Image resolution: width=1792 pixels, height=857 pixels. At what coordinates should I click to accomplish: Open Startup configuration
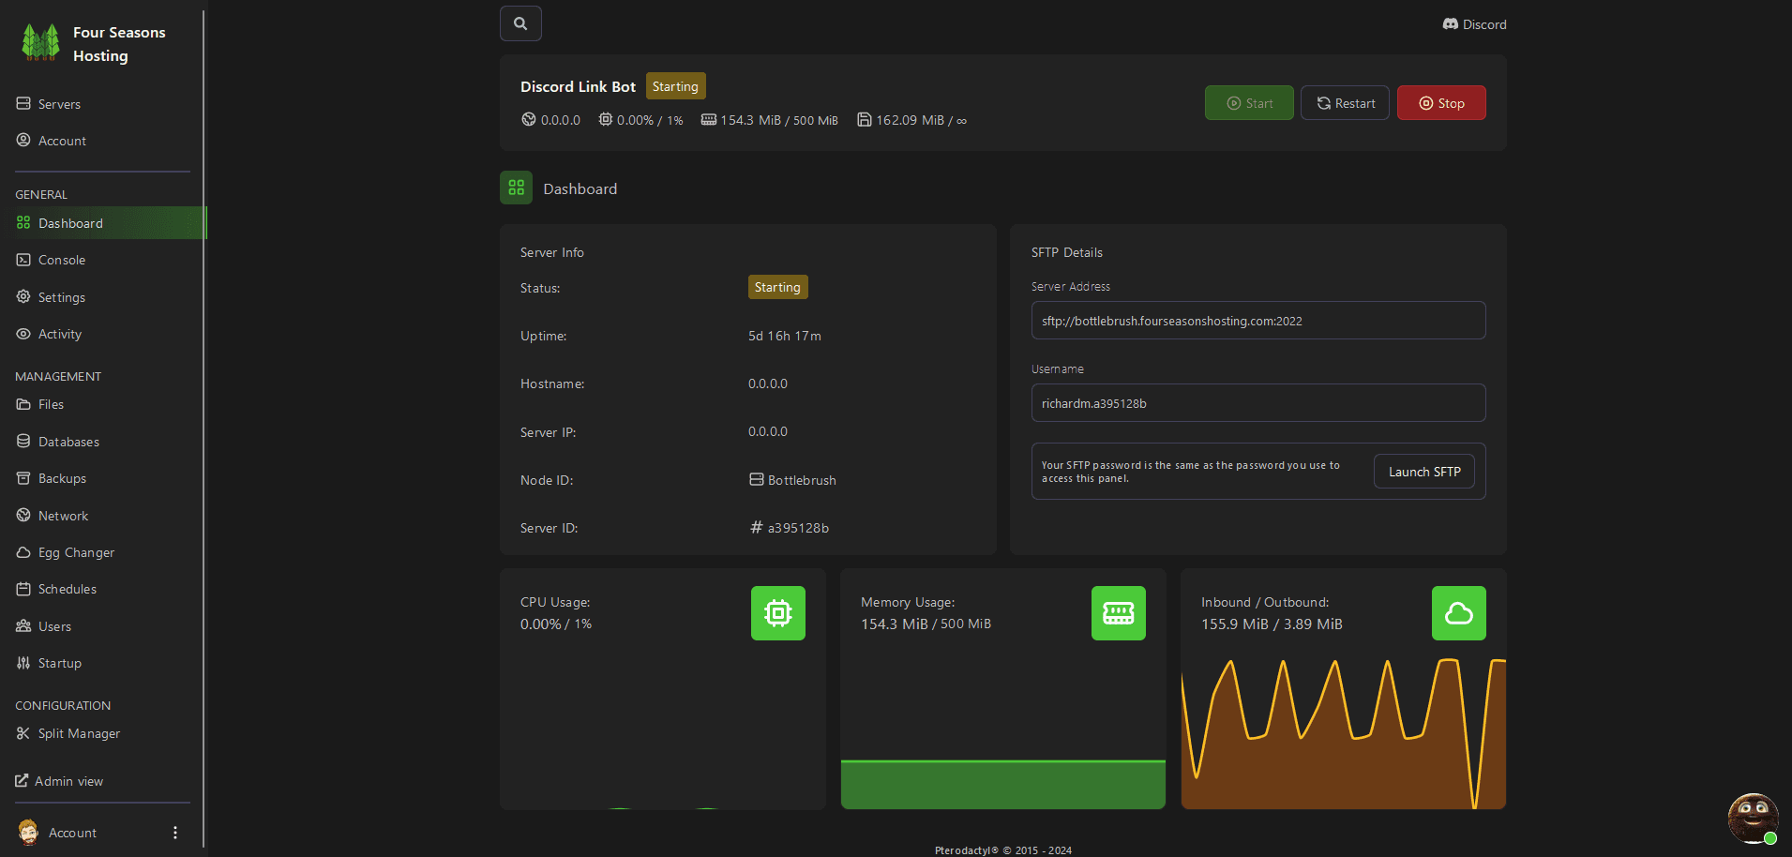coord(103,663)
